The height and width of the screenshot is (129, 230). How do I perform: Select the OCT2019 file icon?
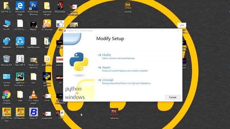pos(20,25)
